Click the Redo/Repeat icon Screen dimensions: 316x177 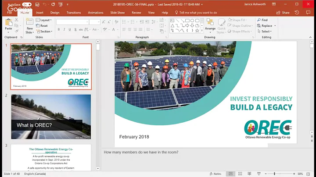click(53, 4)
